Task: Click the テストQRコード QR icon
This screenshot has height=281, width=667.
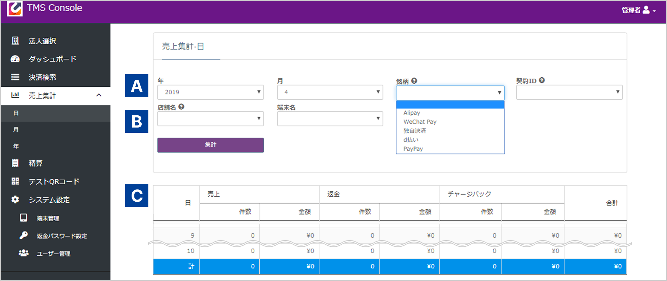Action: (15, 181)
